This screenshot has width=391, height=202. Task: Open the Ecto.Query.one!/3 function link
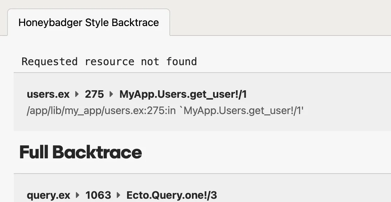[x=172, y=195]
